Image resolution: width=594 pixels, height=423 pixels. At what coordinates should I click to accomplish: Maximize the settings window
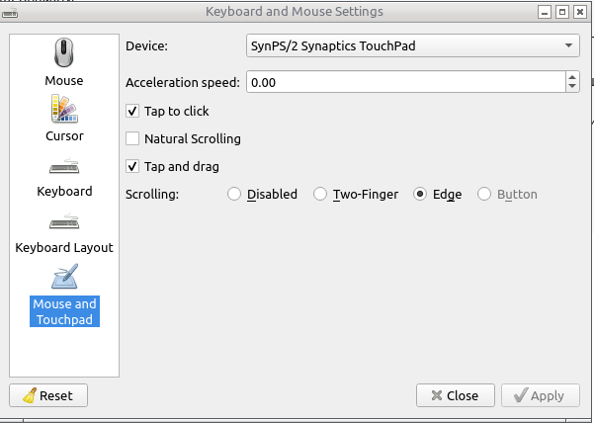(561, 12)
